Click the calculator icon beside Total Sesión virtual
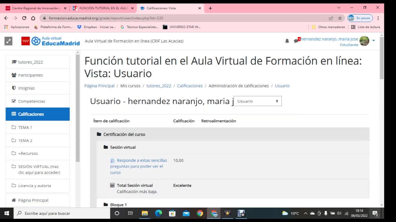The height and width of the screenshot is (222, 396). [112, 185]
